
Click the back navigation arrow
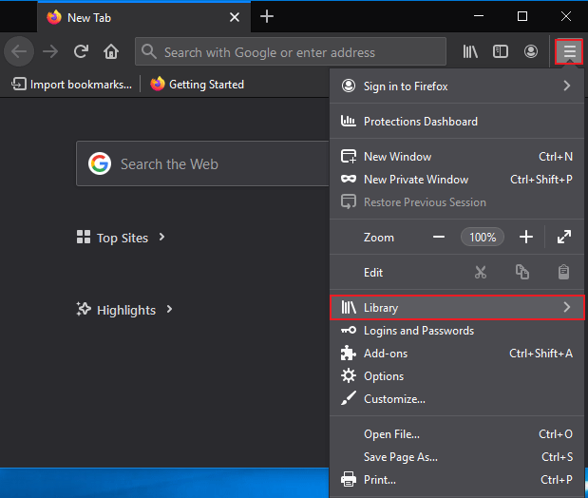tap(19, 51)
